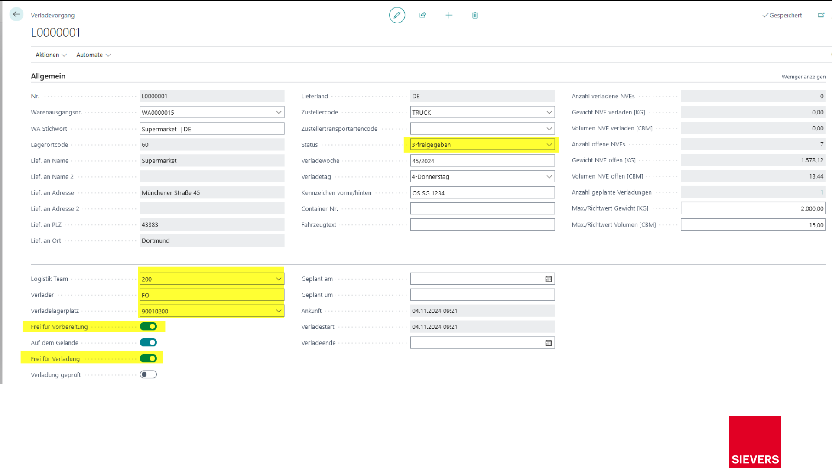Toggle Frei für Vorbereitung switch
Image resolution: width=832 pixels, height=468 pixels.
pos(148,326)
